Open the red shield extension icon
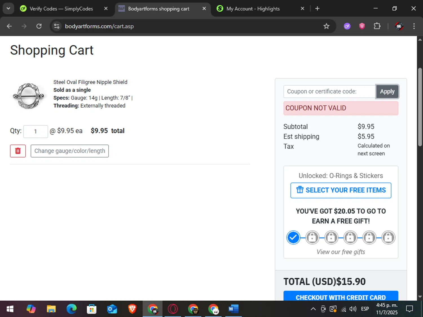Viewport: 423px width, 317px height. point(362,26)
